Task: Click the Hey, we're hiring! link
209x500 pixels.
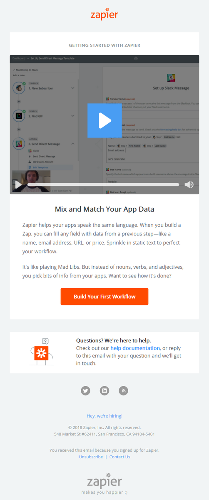Action: click(x=104, y=416)
